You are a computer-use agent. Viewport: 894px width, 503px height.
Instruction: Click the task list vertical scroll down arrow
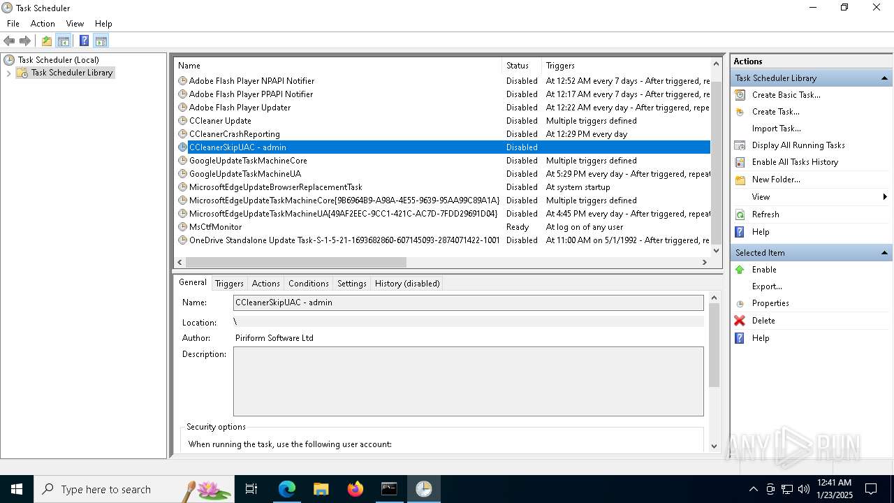[x=717, y=250]
